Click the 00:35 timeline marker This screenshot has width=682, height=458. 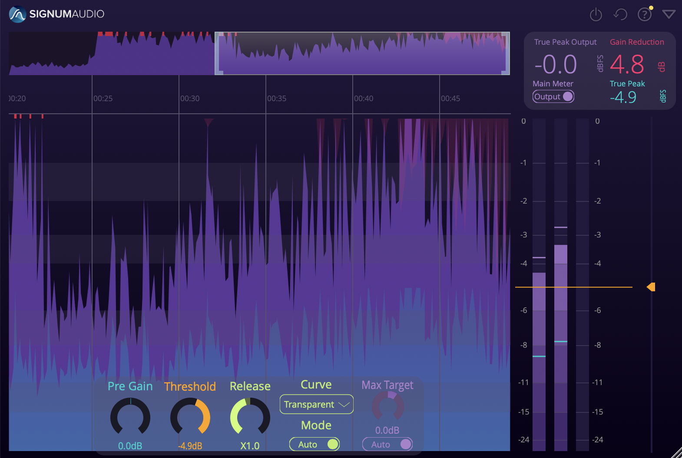(277, 99)
